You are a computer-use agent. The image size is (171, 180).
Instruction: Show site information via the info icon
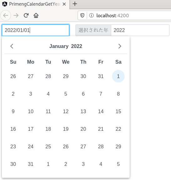[91, 15]
